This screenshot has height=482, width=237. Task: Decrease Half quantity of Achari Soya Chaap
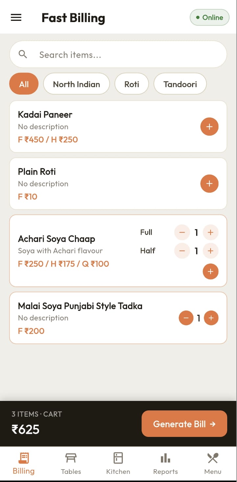point(182,251)
